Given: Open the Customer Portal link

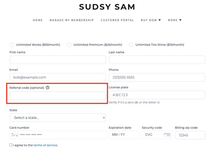Looking at the screenshot, I should pos(117,20).
